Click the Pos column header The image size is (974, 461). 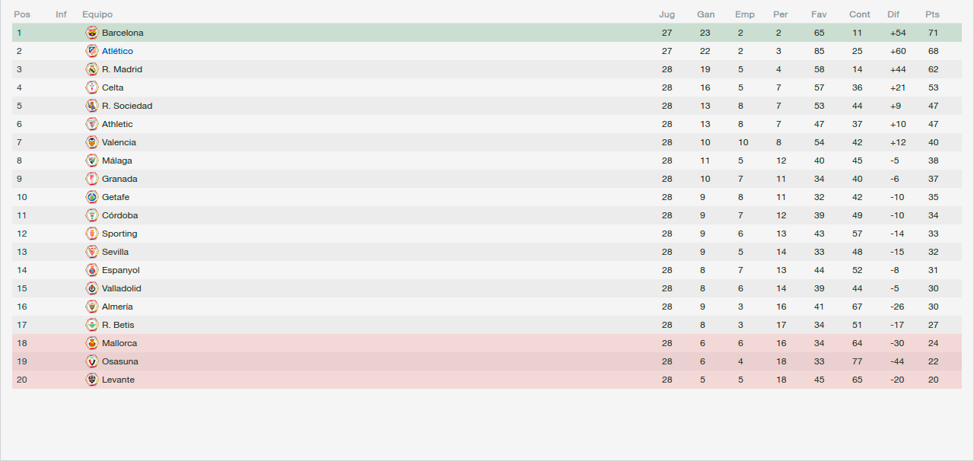pyautogui.click(x=22, y=14)
